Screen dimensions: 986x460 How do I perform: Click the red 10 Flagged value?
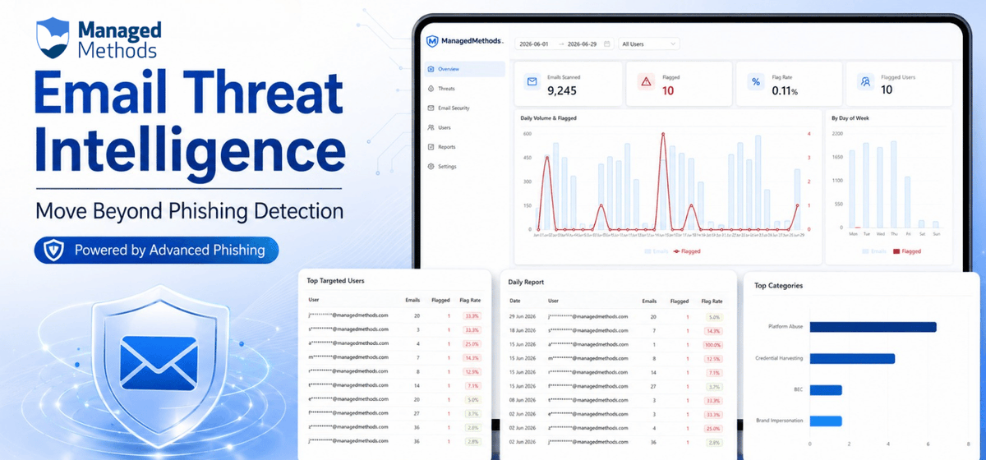(668, 90)
